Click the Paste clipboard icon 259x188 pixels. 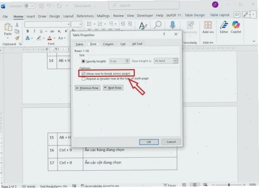tap(8, 27)
